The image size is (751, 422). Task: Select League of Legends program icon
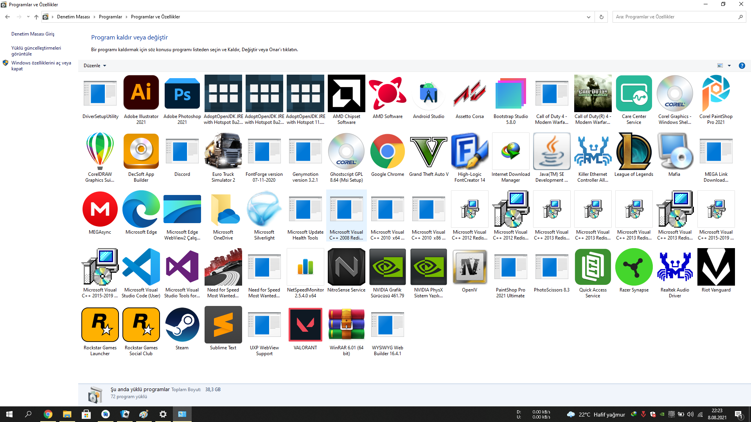[x=634, y=151]
